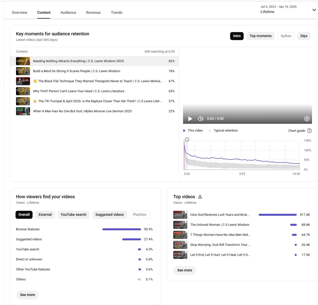Image resolution: width=318 pixels, height=305 pixels.
Task: Click the warning triangle beside Top videos
Action: [x=200, y=197]
